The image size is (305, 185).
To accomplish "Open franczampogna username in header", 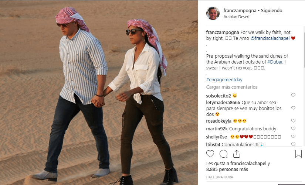I will tap(240, 10).
